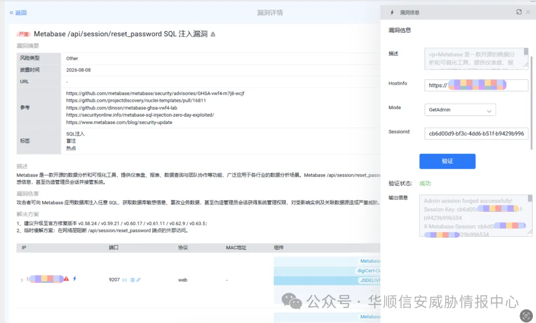Viewport: 536px width, 323px height.
Task: Click the scan icon at bottom right corner
Action: pos(526,316)
